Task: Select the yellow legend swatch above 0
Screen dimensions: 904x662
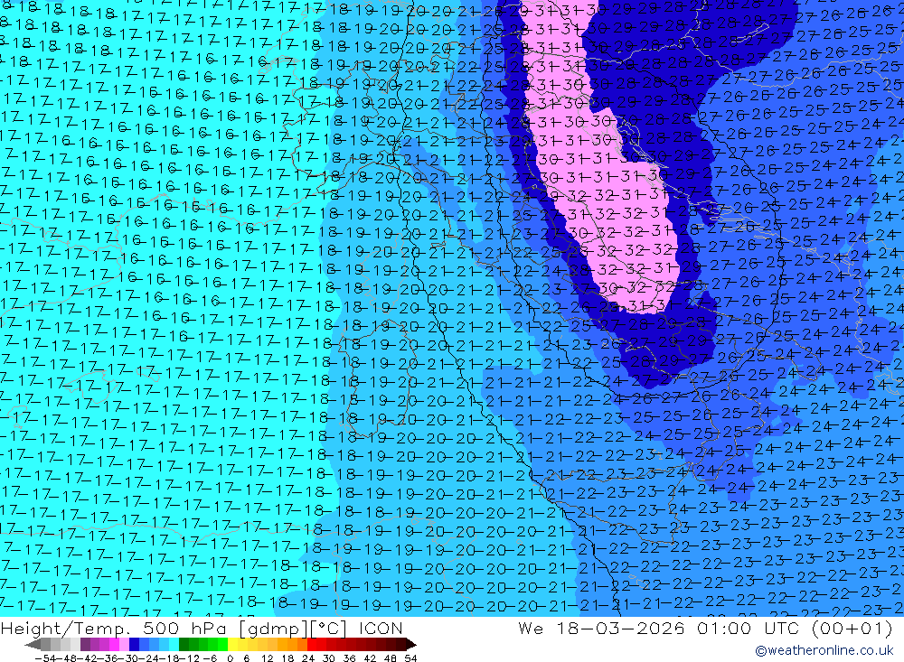Action: [x=232, y=645]
